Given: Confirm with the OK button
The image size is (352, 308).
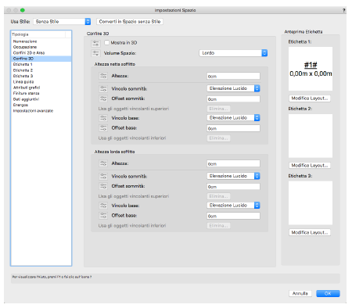Looking at the screenshot, I should [x=328, y=293].
